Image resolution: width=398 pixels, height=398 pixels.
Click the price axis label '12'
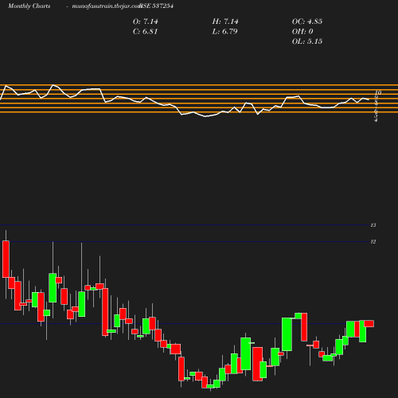click(x=373, y=241)
